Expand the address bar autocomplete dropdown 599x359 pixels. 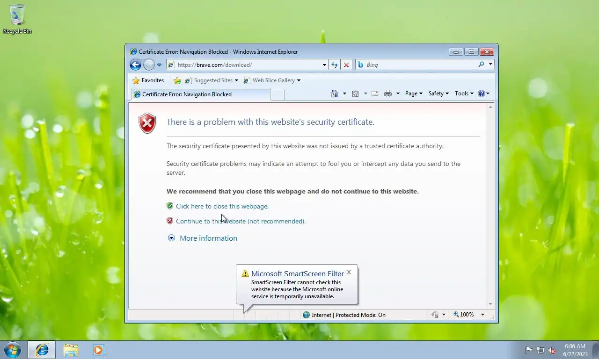click(x=324, y=65)
